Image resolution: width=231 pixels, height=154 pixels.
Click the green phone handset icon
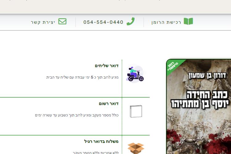(x=131, y=22)
